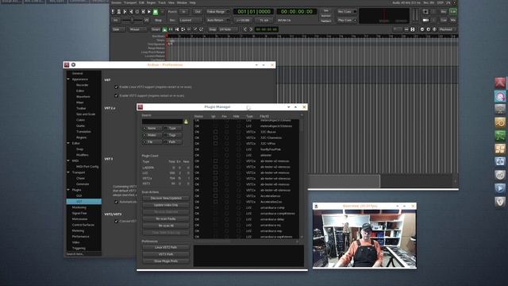The width and height of the screenshot is (508, 286).
Task: Toggle the Type search filter
Action: pyautogui.click(x=172, y=129)
